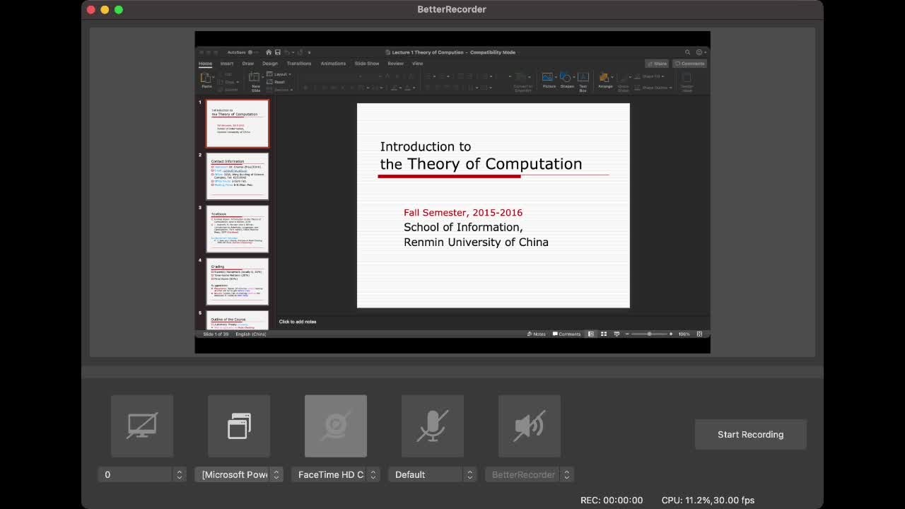The image size is (905, 509).
Task: Open the FaceTime HD Camera dropdown
Action: coord(336,474)
